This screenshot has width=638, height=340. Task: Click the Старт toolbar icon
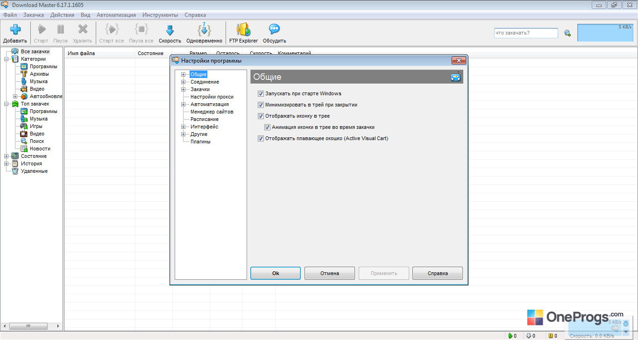42,29
